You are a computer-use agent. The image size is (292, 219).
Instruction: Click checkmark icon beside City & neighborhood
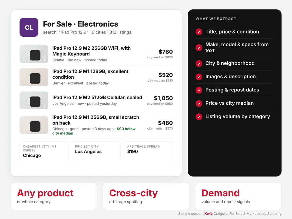coord(199,64)
